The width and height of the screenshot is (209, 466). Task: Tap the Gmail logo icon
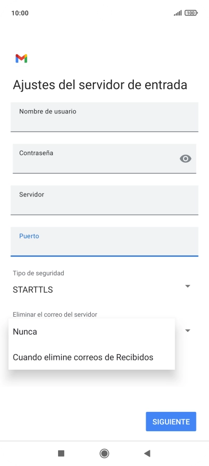[x=21, y=59]
